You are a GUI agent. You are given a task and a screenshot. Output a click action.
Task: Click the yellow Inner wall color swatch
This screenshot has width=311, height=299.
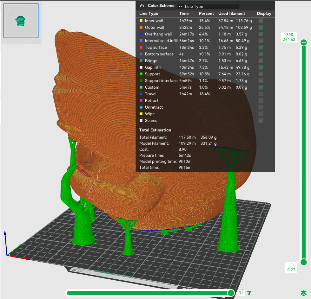coord(141,21)
